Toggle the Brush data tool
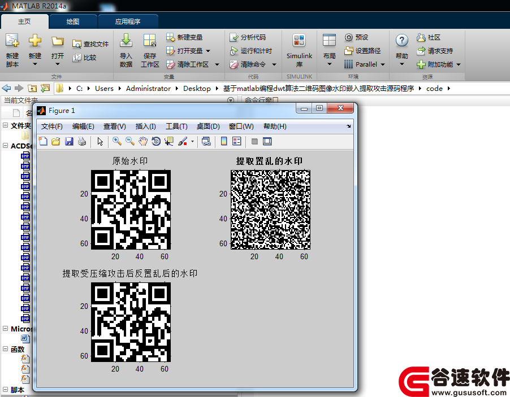The image size is (510, 397). 183,141
